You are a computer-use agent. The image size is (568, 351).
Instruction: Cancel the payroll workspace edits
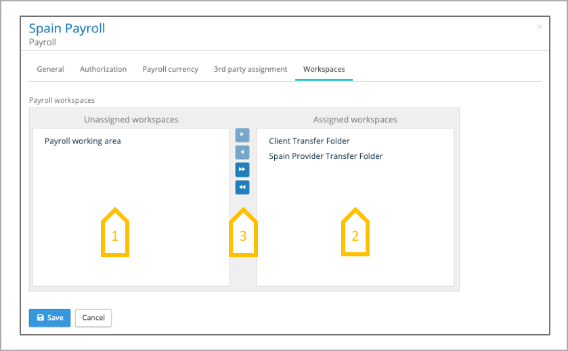(93, 318)
